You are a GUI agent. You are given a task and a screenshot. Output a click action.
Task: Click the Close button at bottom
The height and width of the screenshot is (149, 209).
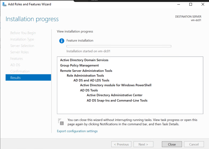[172, 144]
